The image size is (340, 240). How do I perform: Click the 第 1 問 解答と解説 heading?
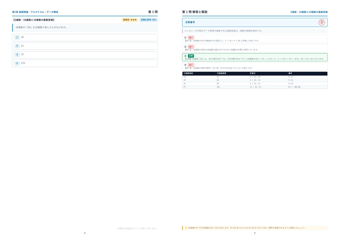pos(195,12)
